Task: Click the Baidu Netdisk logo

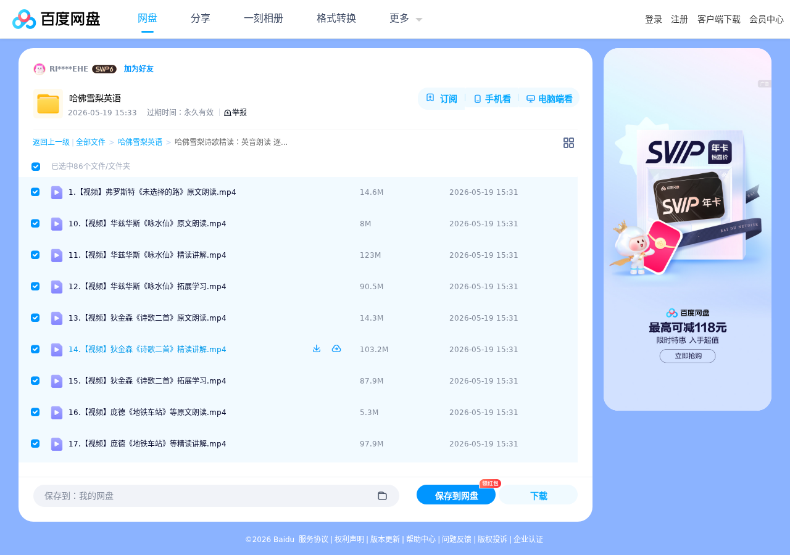Action: coord(56,19)
